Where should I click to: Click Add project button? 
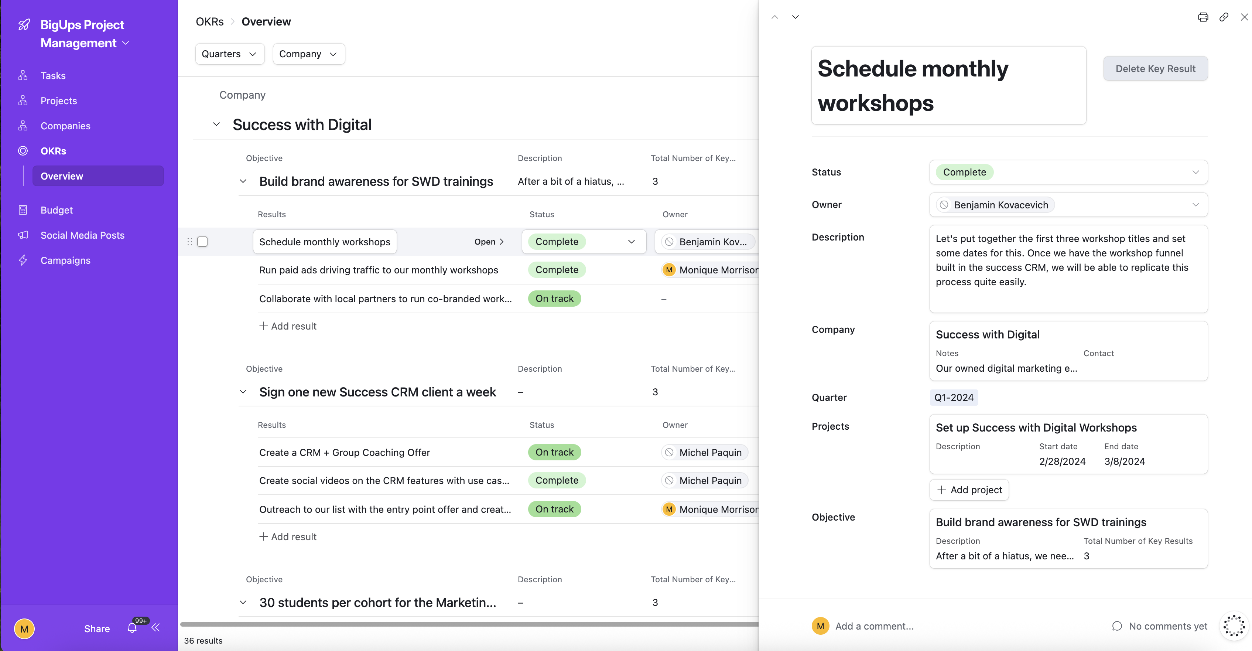point(969,490)
